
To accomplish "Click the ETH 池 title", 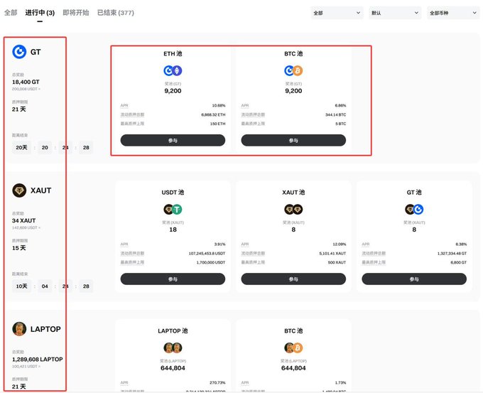I will tap(173, 53).
